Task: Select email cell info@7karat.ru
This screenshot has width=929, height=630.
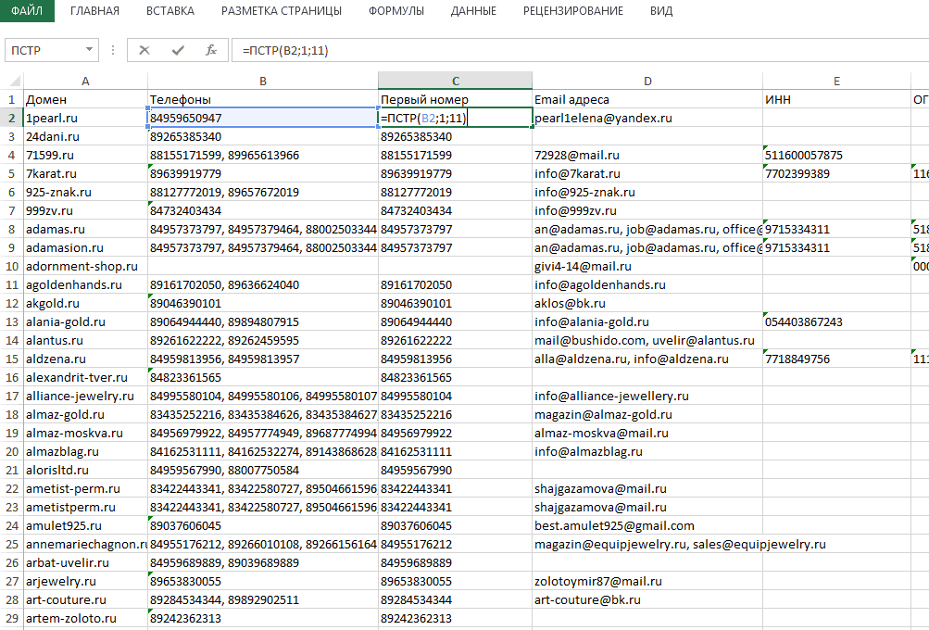Action: pyautogui.click(x=647, y=173)
